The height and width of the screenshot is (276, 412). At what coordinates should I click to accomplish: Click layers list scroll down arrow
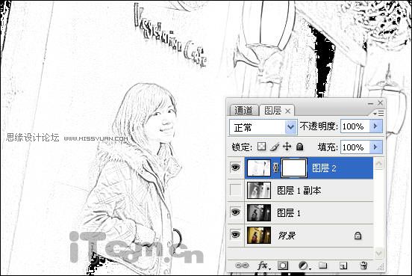point(378,253)
